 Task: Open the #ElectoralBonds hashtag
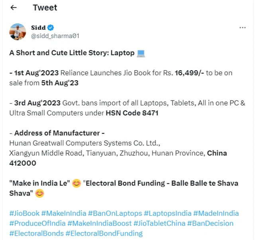(36, 233)
